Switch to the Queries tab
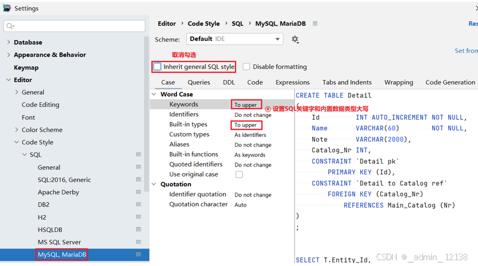Screen dimensions: 478x266 [199, 82]
